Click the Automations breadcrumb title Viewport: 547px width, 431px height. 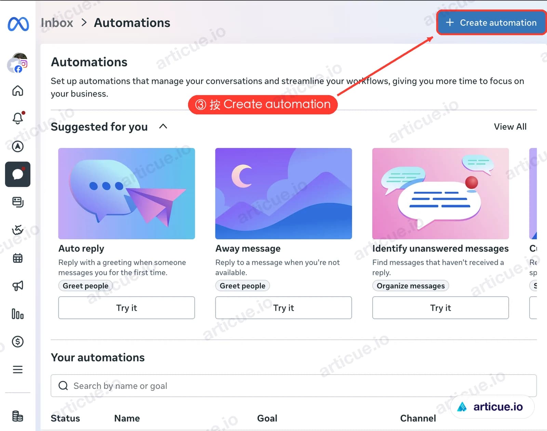pyautogui.click(x=132, y=23)
